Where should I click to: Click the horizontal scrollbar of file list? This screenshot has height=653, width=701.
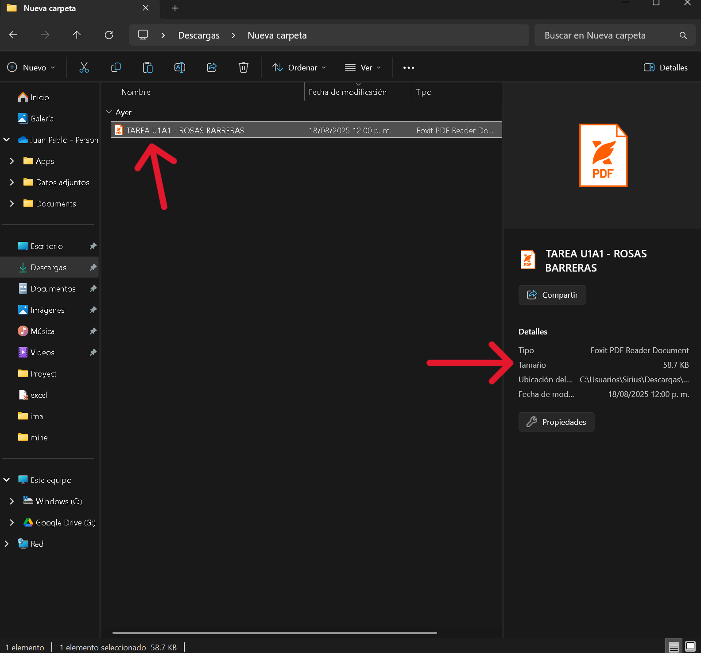point(275,633)
